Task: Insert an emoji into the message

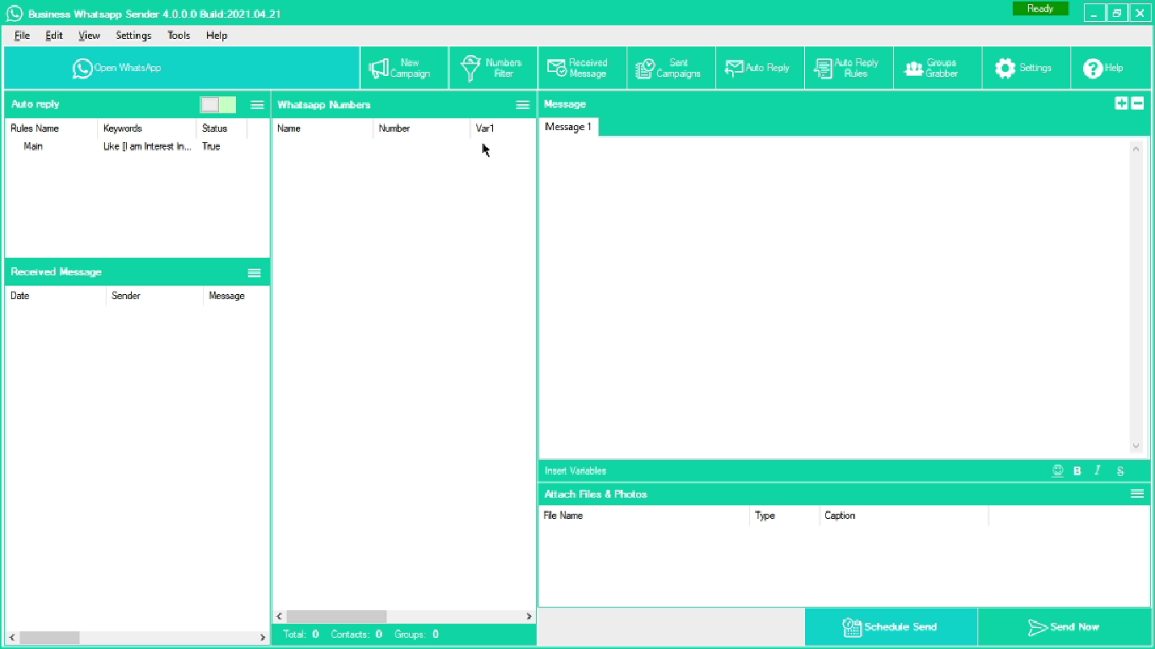Action: click(x=1057, y=471)
